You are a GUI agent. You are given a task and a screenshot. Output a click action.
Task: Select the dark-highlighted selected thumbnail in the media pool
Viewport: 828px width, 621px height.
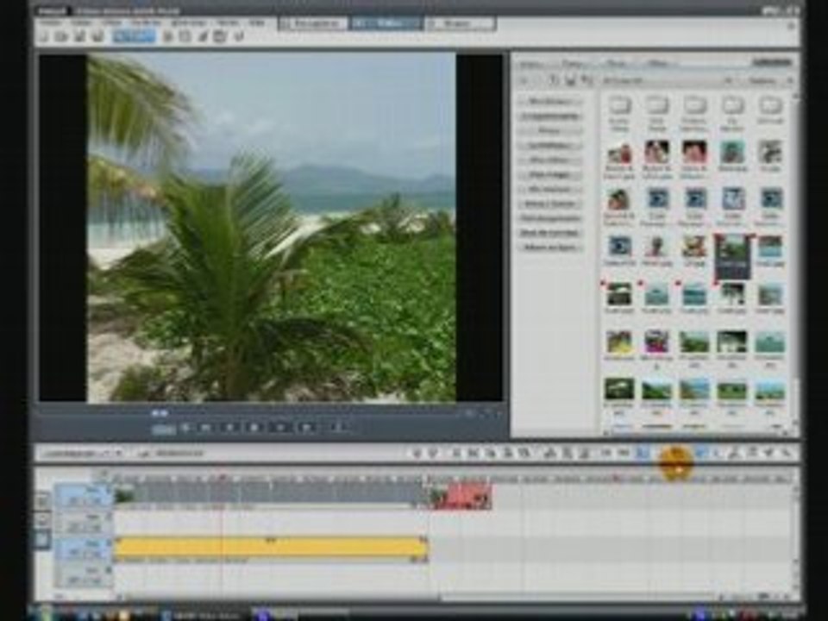pyautogui.click(x=732, y=257)
